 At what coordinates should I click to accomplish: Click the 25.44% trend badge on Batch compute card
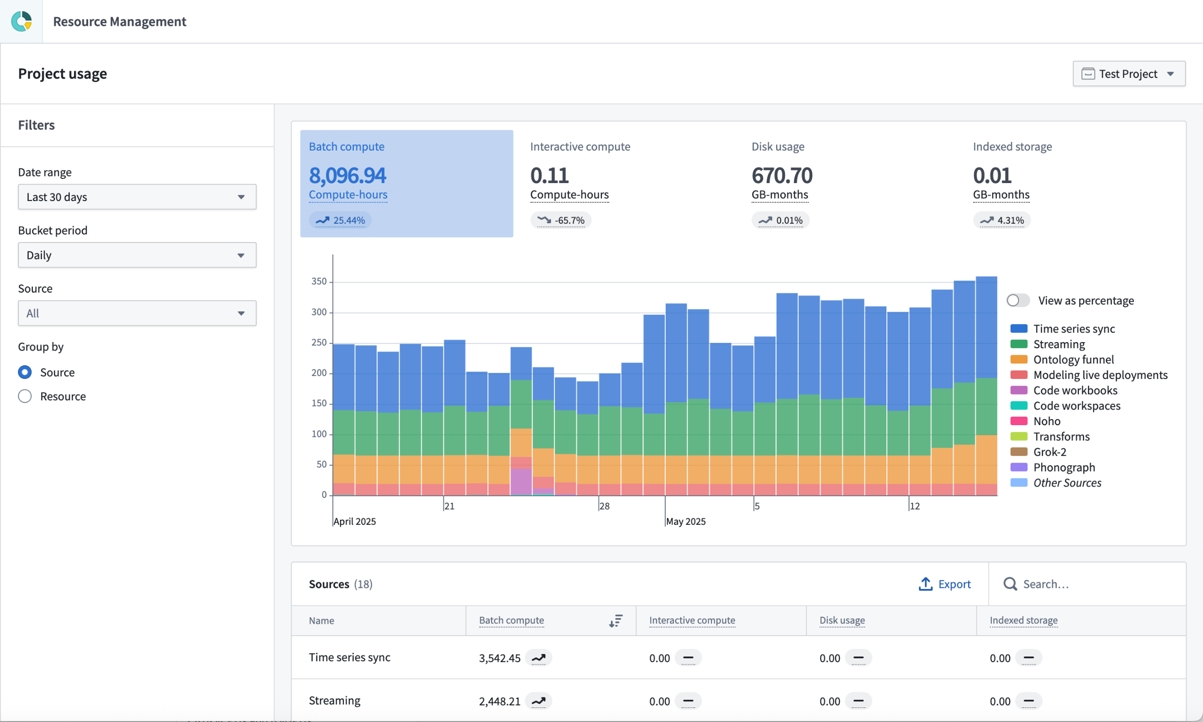340,220
